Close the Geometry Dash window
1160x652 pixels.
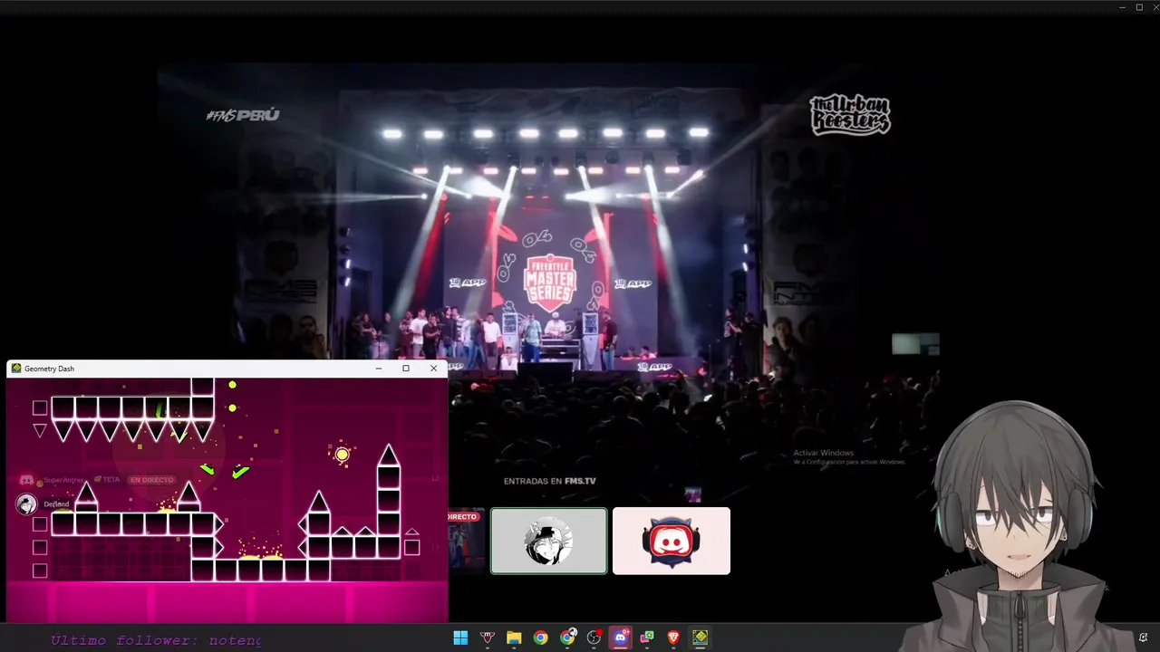tap(433, 369)
